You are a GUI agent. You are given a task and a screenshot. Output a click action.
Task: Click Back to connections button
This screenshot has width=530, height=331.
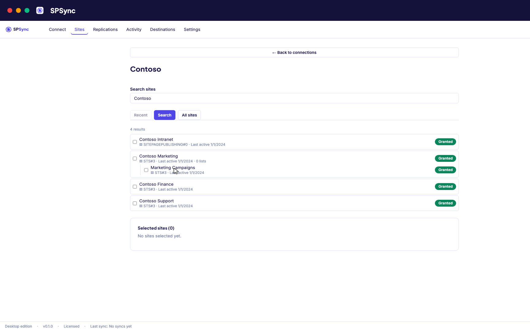click(294, 52)
